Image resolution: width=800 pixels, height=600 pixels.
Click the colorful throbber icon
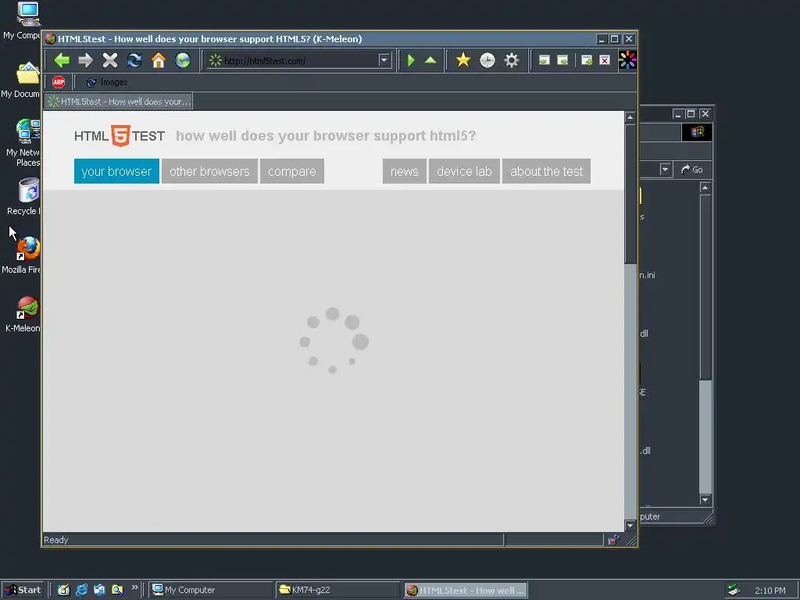click(627, 59)
